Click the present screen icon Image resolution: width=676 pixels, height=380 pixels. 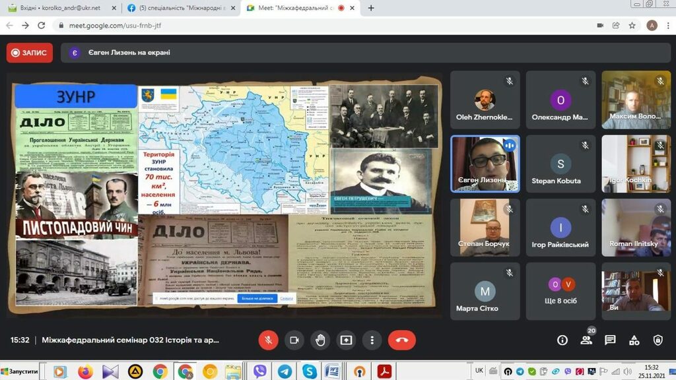coord(346,340)
